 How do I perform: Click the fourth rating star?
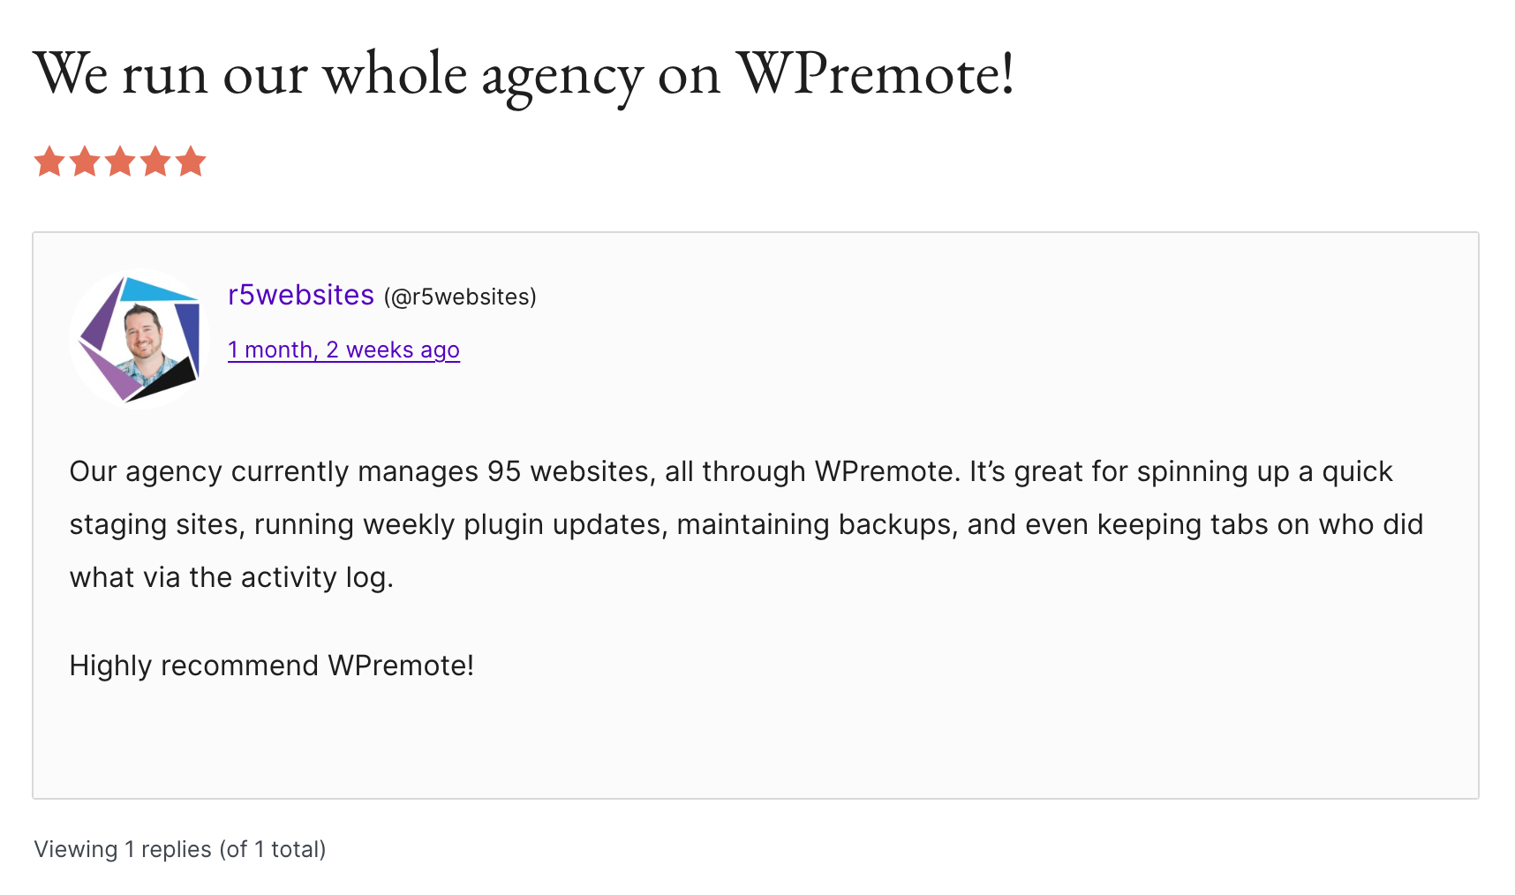155,162
